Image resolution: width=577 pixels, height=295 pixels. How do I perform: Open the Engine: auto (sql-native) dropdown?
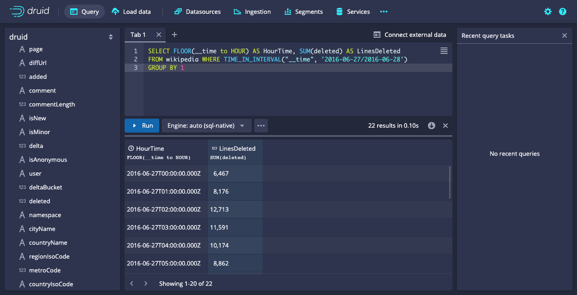click(206, 125)
